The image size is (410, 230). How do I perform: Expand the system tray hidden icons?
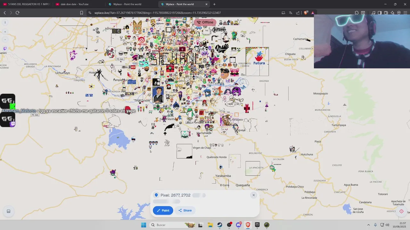pos(368,225)
